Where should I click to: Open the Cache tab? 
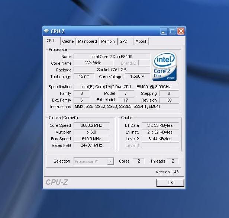point(68,41)
